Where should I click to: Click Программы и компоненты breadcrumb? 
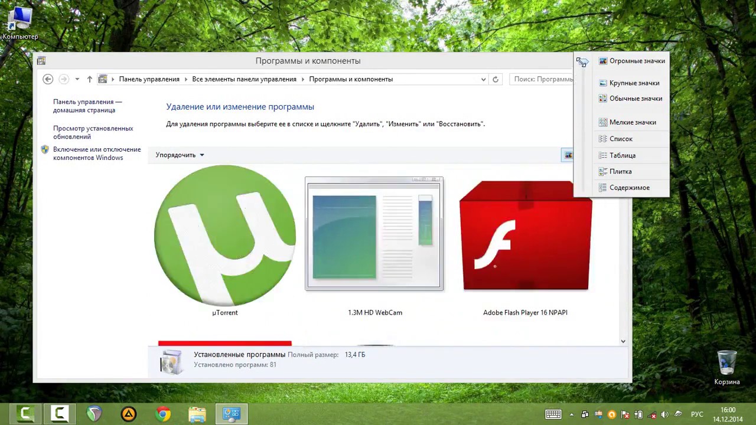point(351,79)
